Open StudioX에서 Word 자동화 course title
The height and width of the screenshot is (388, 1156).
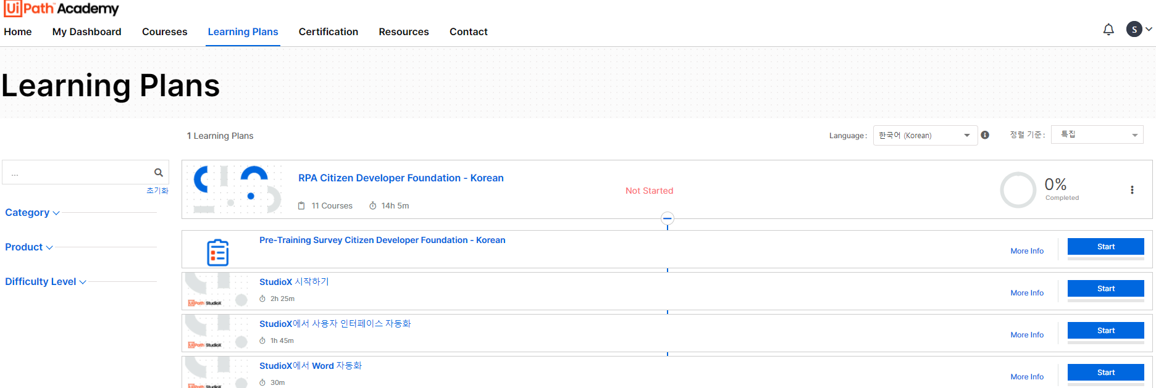[x=311, y=366]
